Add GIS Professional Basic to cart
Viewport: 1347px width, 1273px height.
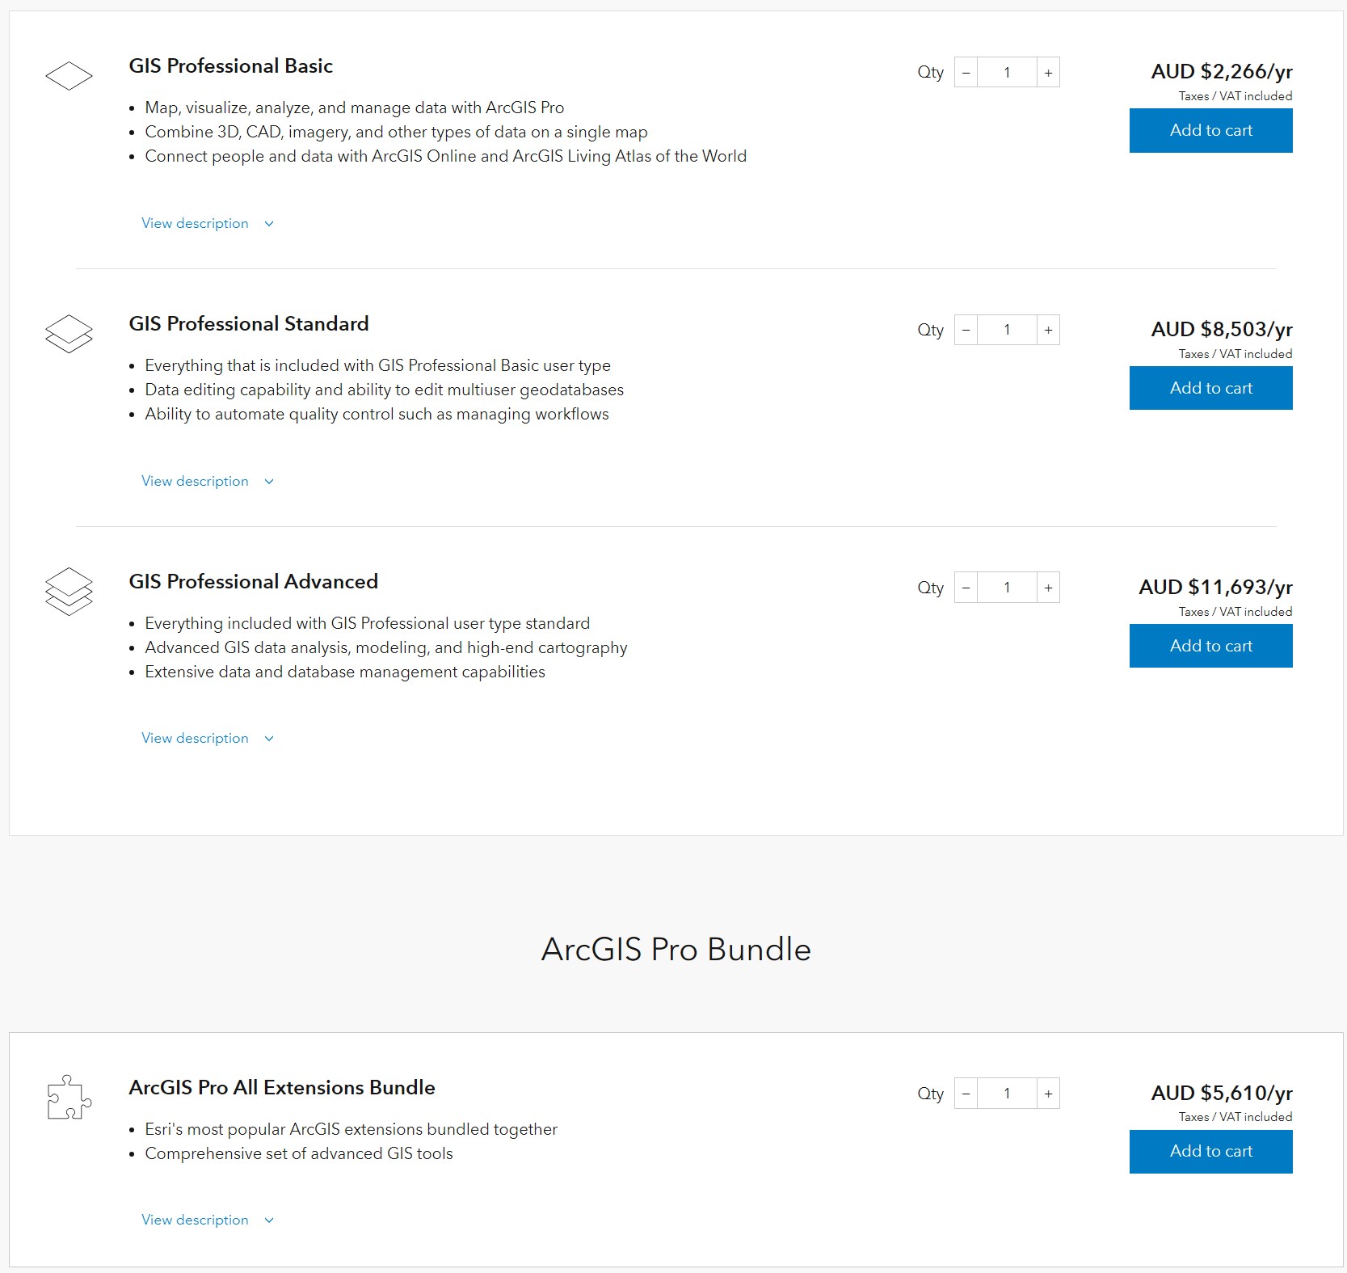point(1210,130)
